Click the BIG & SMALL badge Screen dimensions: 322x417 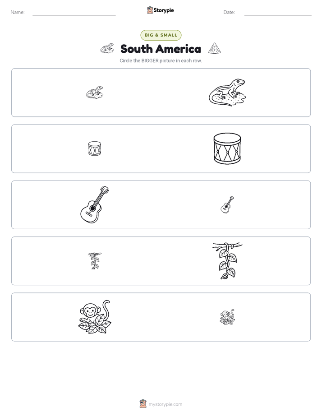pos(161,35)
